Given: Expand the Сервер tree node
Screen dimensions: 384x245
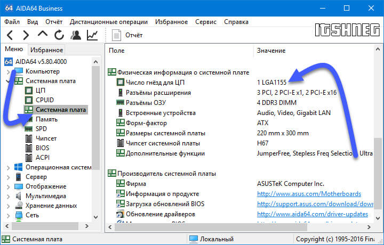Looking at the screenshot, I should pos(9,177).
